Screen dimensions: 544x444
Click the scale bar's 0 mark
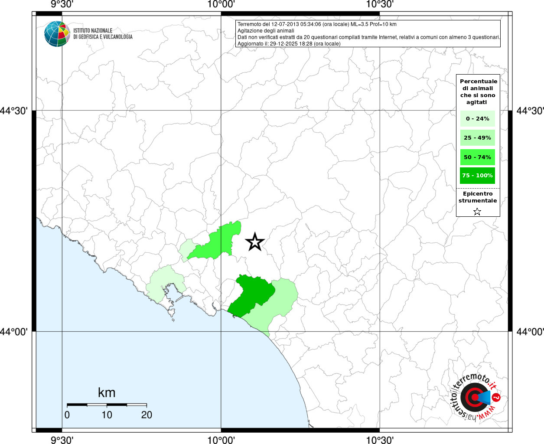pyautogui.click(x=67, y=415)
